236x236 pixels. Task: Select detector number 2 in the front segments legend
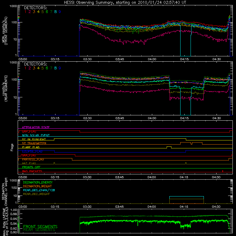click(30, 12)
